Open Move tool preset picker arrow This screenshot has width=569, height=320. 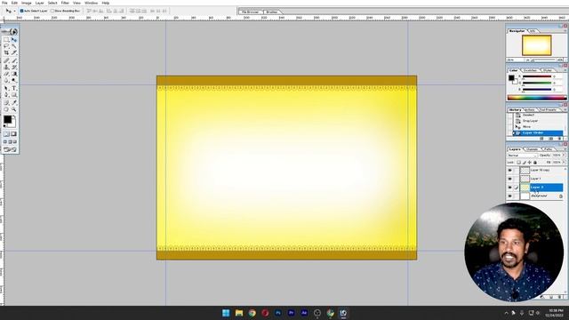tap(14, 12)
